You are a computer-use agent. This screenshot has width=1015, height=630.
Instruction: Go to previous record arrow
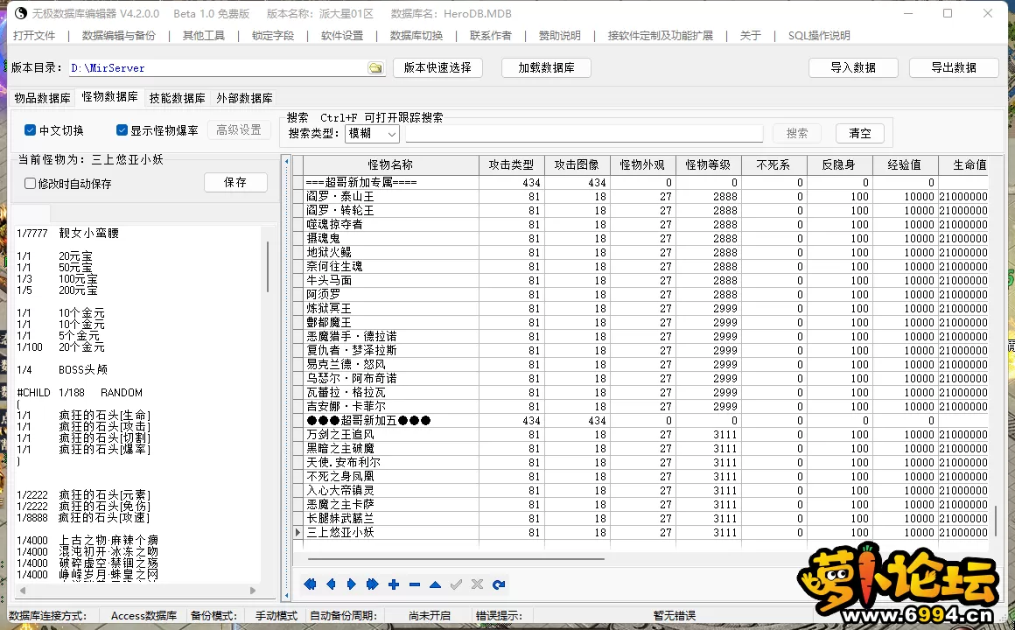click(331, 584)
